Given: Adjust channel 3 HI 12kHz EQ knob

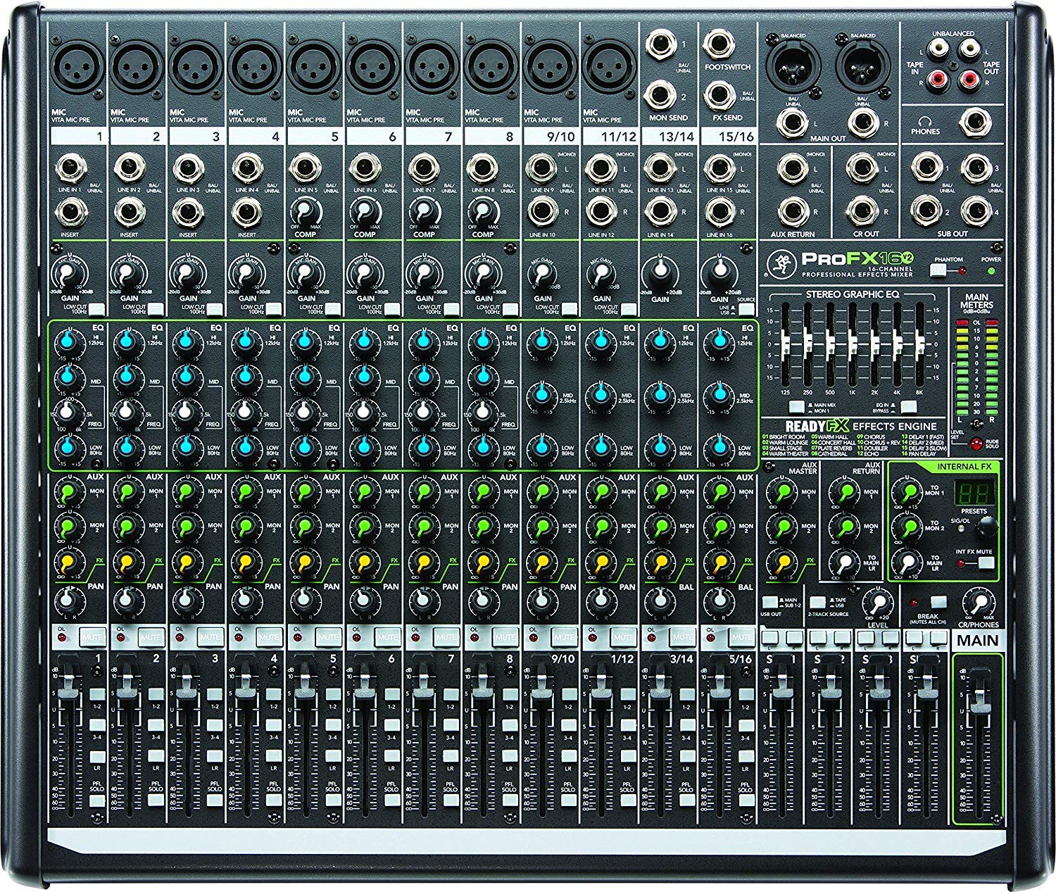Looking at the screenshot, I should [187, 343].
